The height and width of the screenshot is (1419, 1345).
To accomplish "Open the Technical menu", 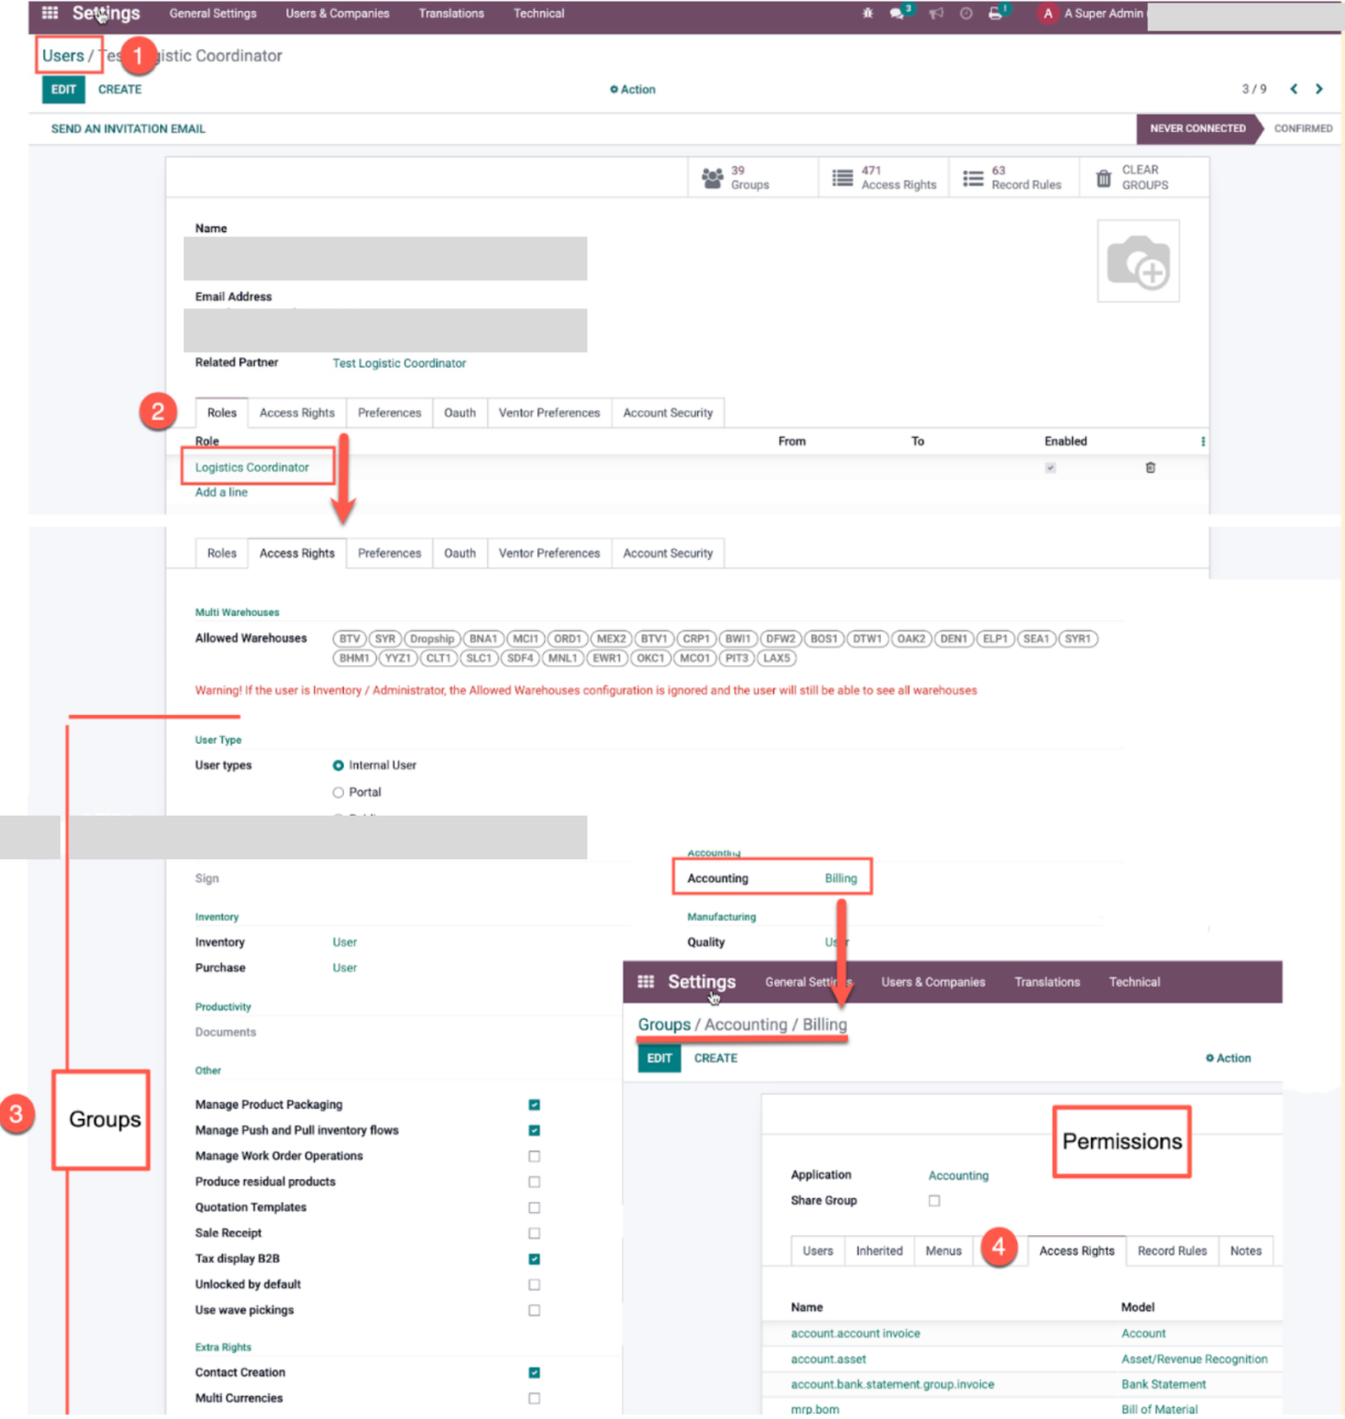I will click(537, 13).
